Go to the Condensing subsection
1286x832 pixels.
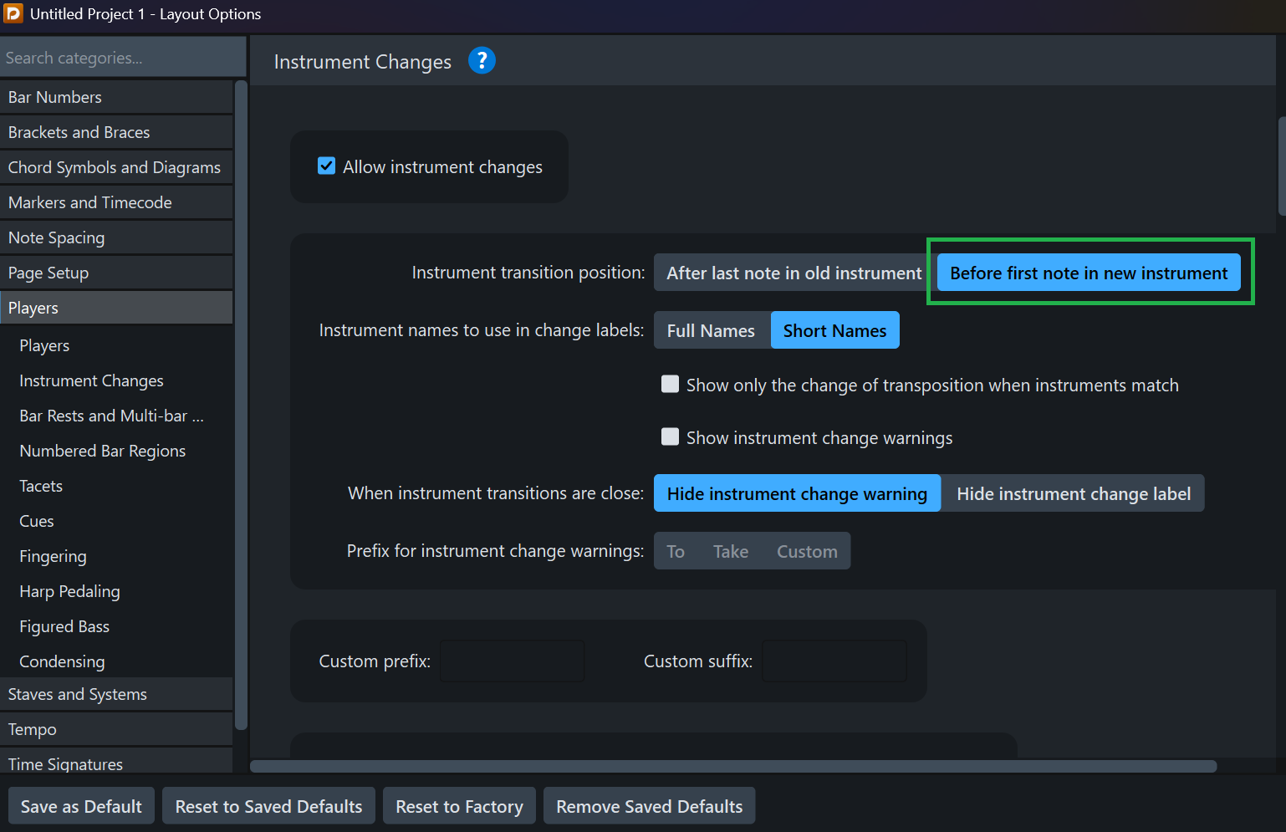[x=62, y=661]
